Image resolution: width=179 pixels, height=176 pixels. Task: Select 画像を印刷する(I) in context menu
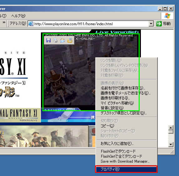point(126,98)
